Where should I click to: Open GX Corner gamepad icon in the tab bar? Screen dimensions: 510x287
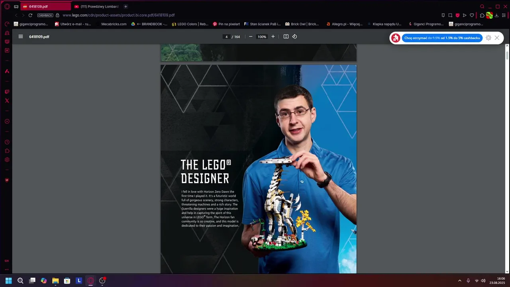[x=16, y=6]
